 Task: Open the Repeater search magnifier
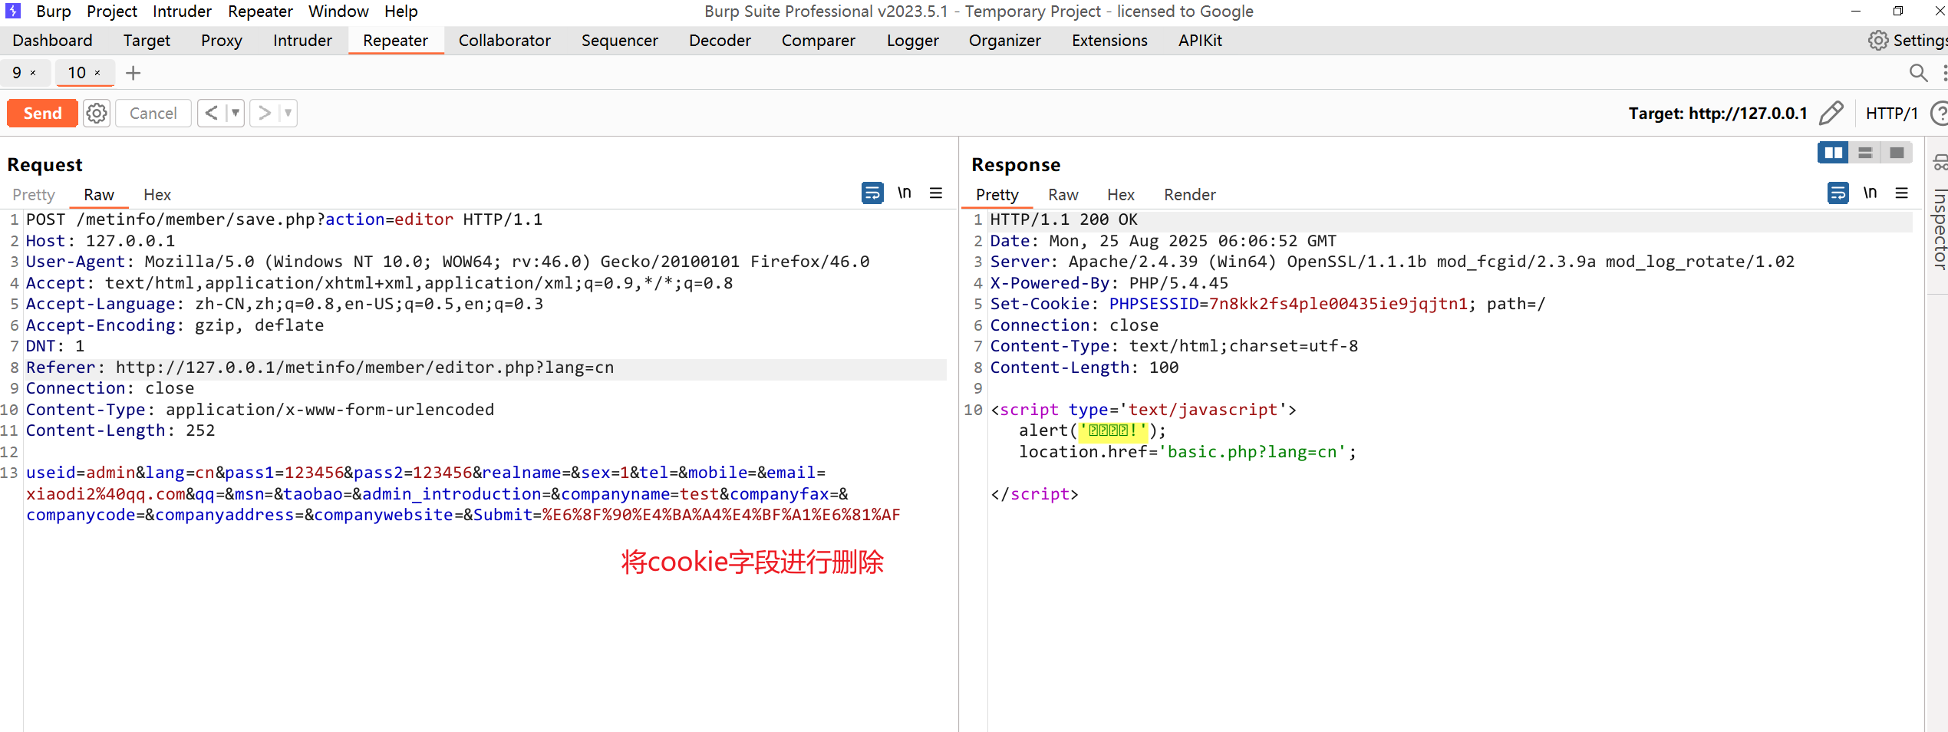tap(1918, 73)
